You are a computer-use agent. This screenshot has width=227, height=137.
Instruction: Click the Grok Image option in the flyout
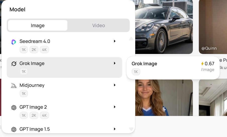[x=173, y=68]
